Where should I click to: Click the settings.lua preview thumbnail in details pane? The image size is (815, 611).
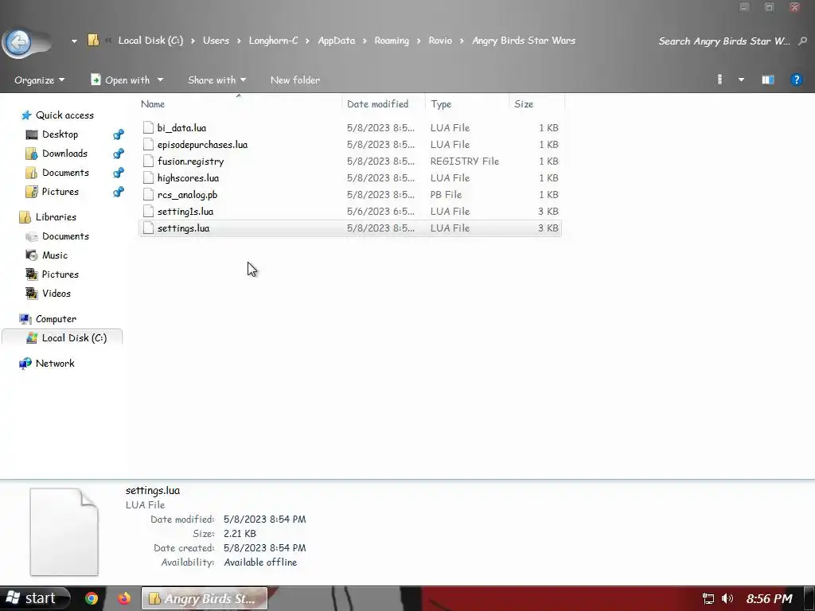coord(64,531)
